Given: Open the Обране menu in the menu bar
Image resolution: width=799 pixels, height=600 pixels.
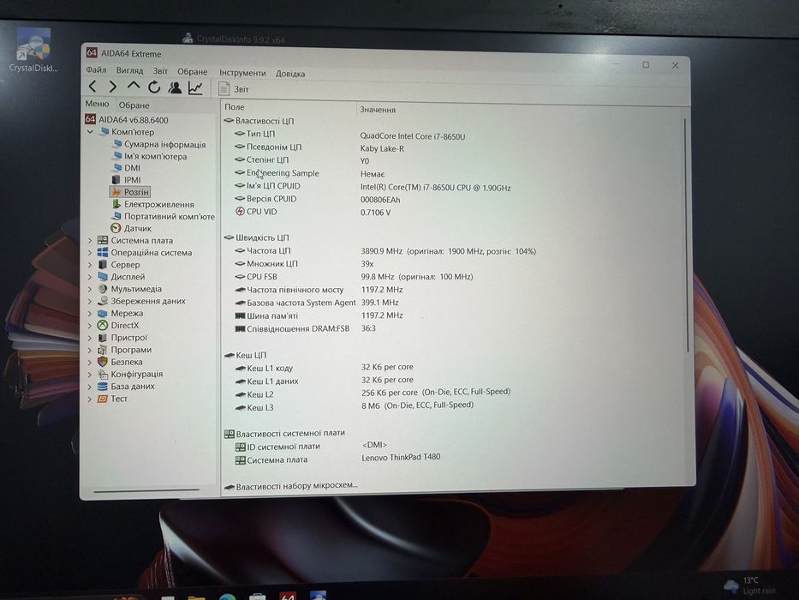Looking at the screenshot, I should (192, 71).
